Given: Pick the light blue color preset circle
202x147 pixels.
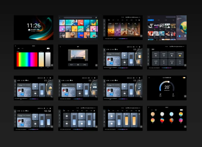Looking at the screenshot, I should (172, 114).
